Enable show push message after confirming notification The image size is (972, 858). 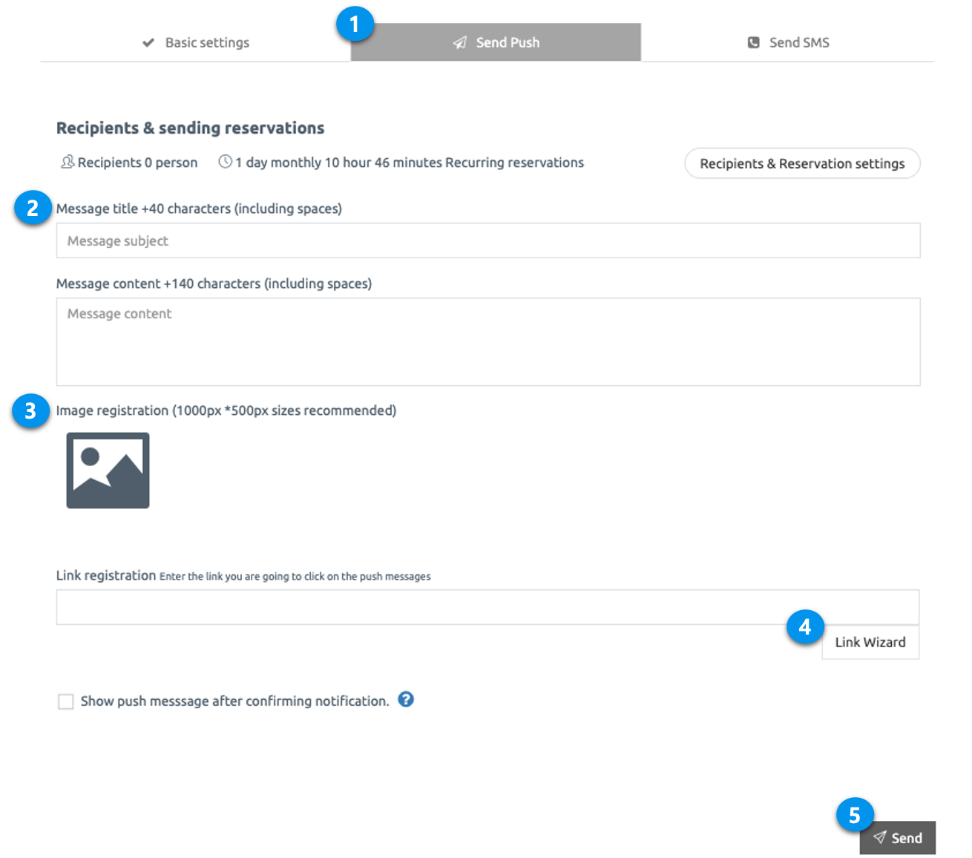pyautogui.click(x=66, y=701)
